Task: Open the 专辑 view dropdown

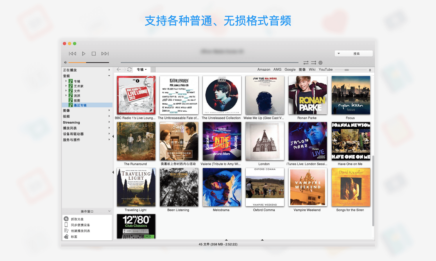Action: click(x=142, y=69)
